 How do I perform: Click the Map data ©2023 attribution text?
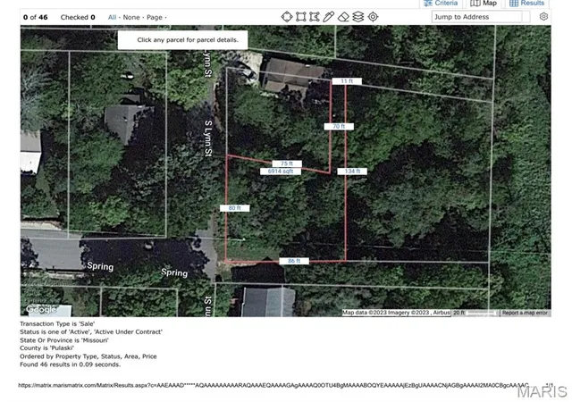[x=396, y=313]
